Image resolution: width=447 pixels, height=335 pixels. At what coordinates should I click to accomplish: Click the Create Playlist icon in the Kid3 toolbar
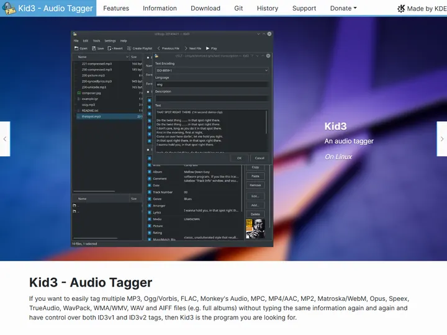(129, 48)
